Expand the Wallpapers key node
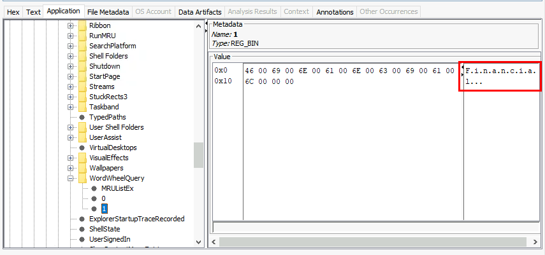 pos(71,168)
